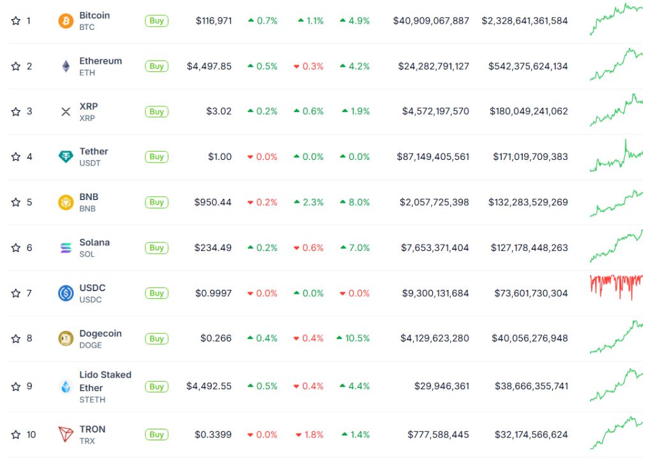Open the Lido Staked Ether link
This screenshot has height=460, width=653.
coord(105,382)
